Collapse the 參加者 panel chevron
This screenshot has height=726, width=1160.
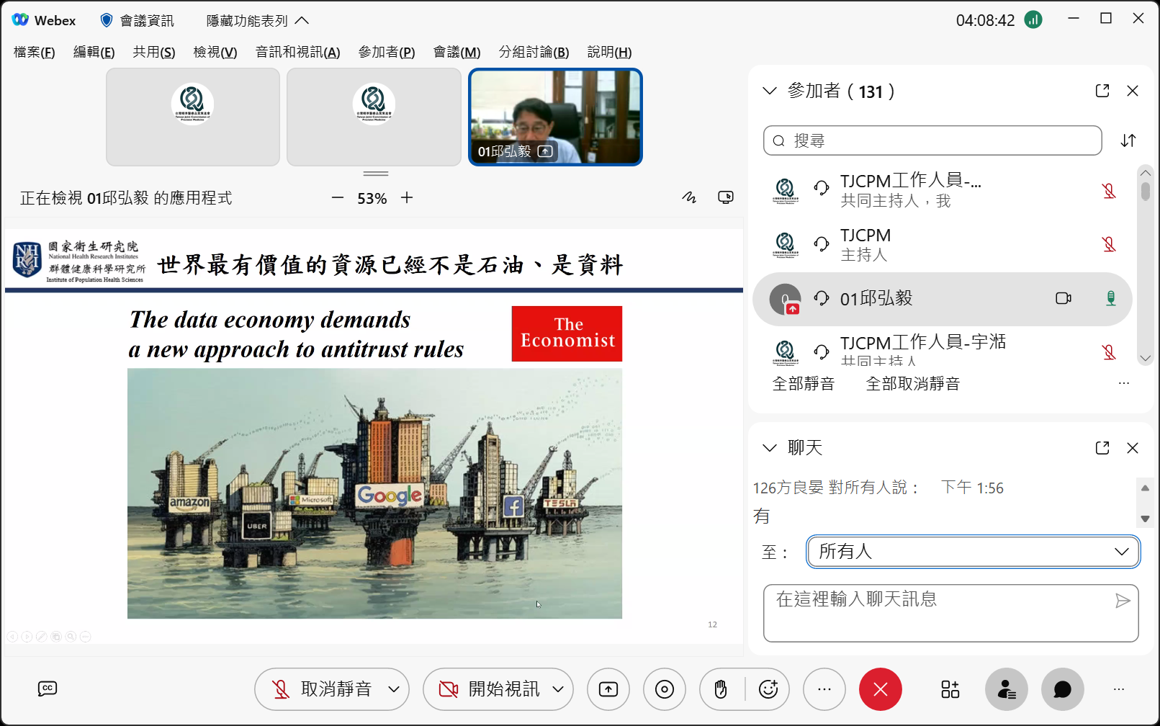click(770, 91)
